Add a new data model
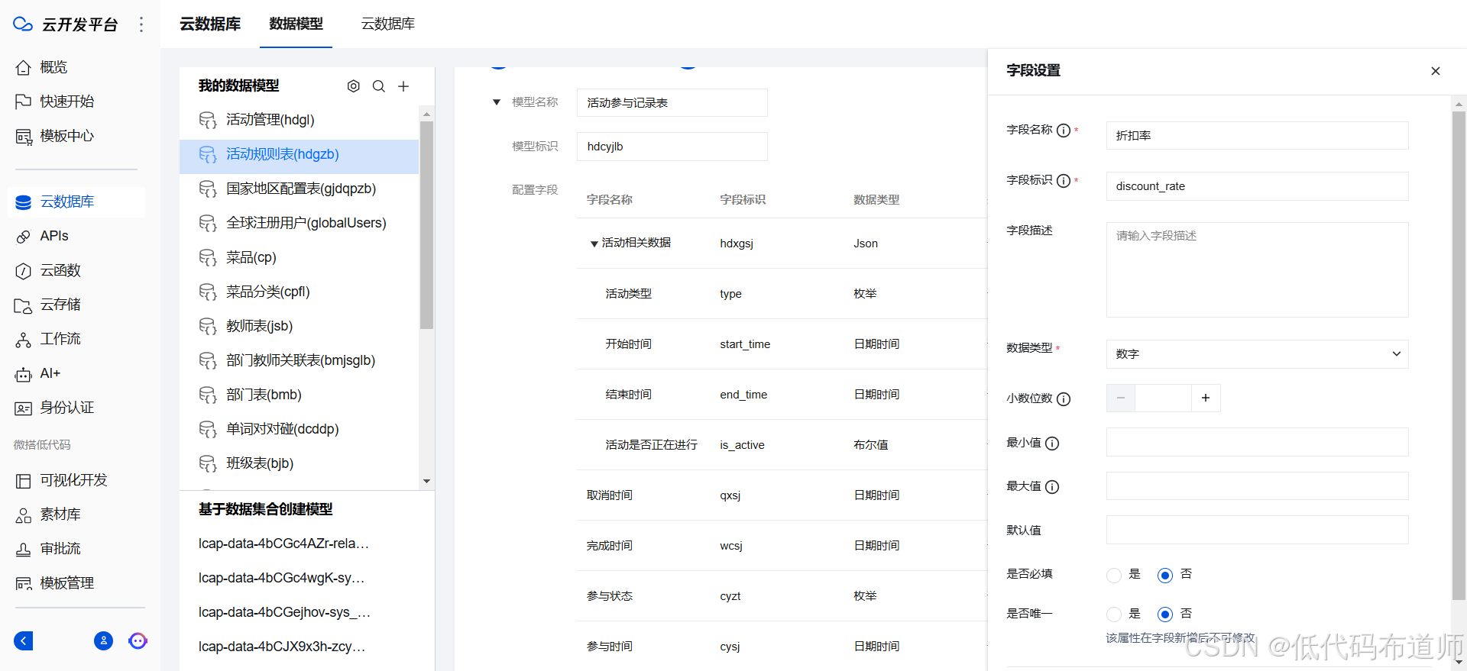This screenshot has height=671, width=1467. point(403,86)
